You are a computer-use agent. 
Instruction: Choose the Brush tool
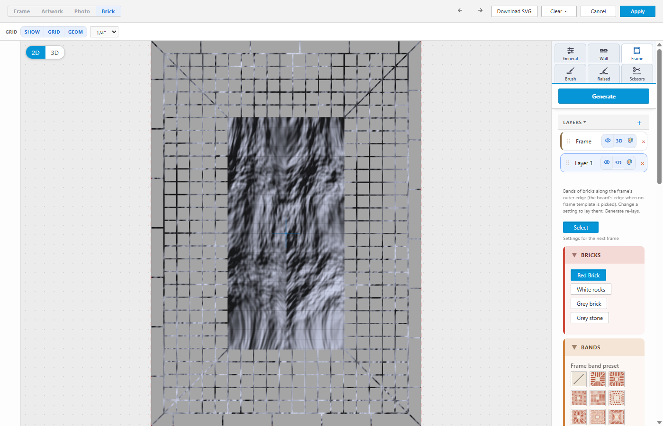point(571,74)
